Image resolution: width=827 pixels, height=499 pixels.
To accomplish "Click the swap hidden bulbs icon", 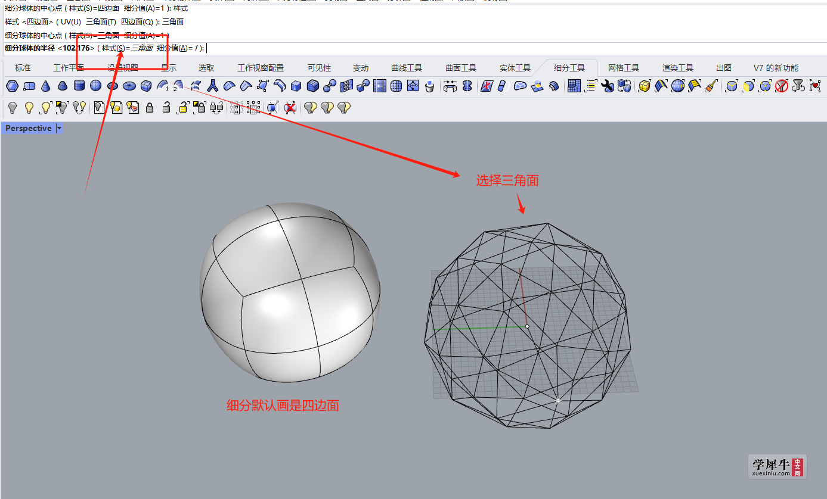I will (79, 108).
